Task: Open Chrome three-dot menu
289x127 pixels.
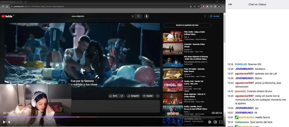Action: pos(223,6)
